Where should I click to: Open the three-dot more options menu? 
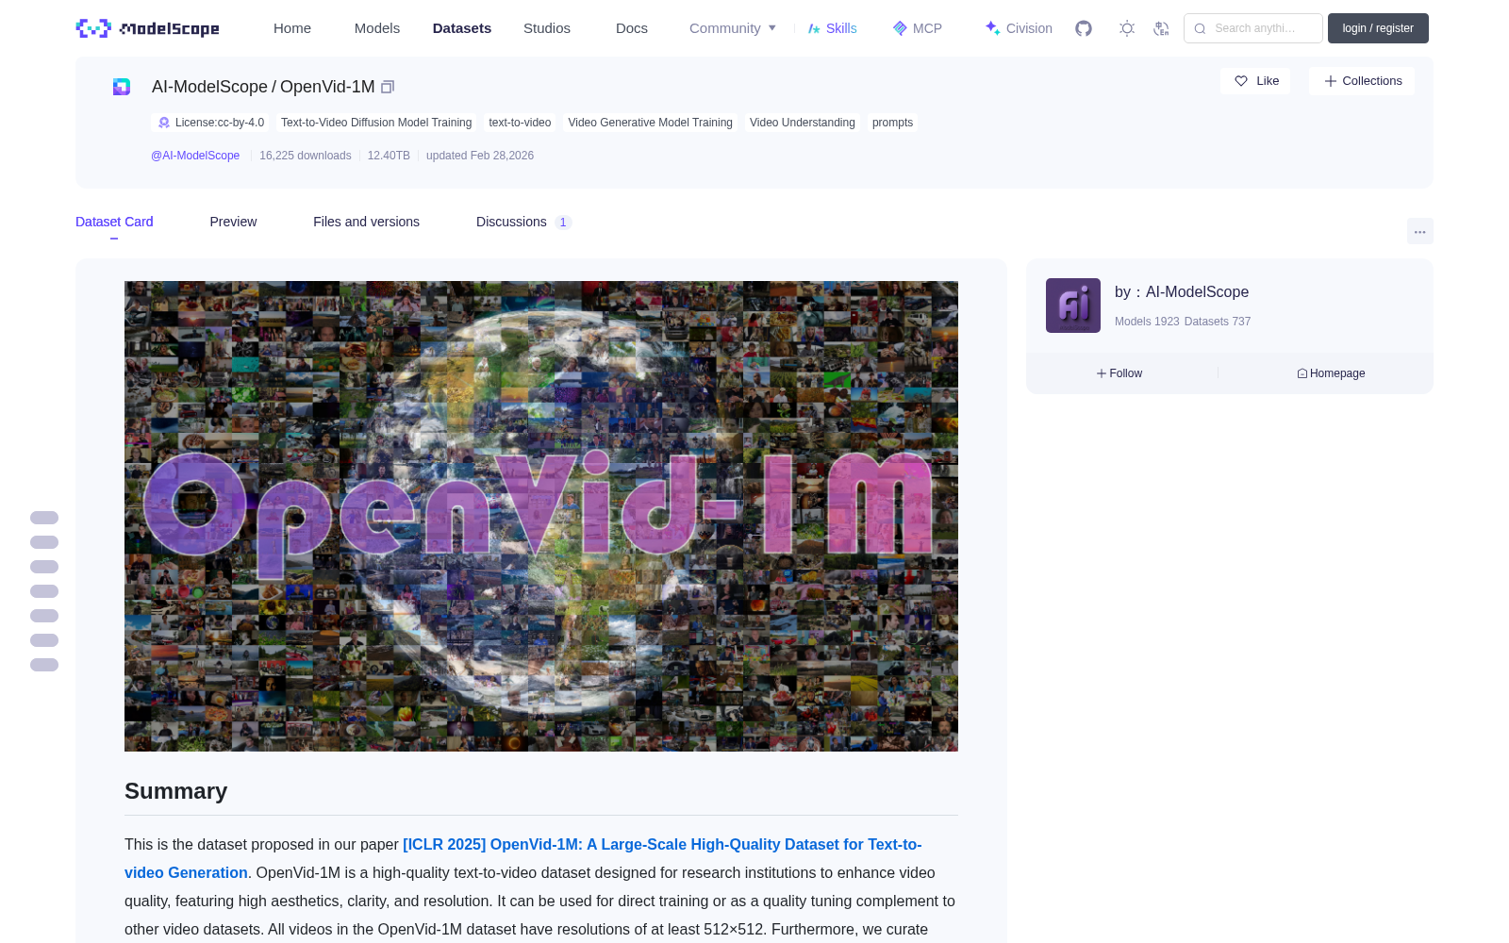[1419, 231]
